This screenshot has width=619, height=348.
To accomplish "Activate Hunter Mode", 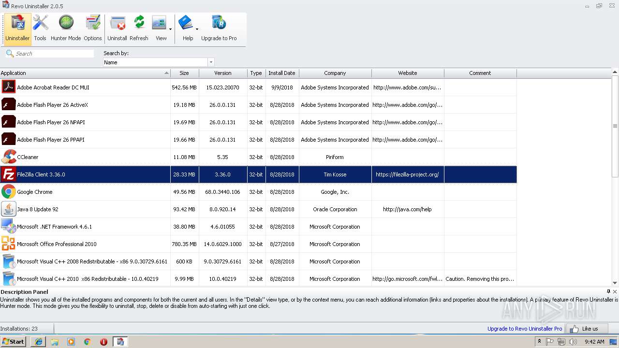I will click(x=66, y=29).
